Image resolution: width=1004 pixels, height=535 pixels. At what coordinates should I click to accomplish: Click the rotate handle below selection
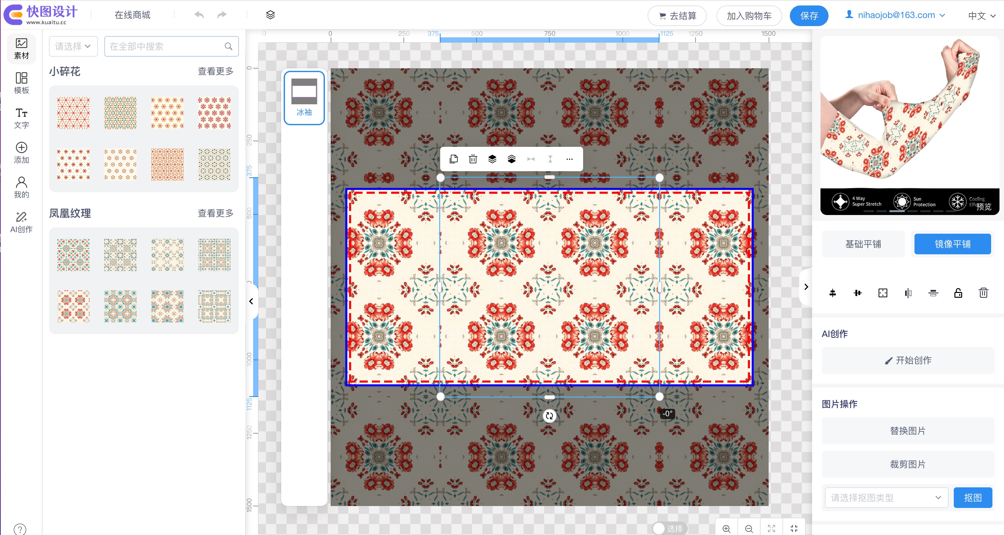click(549, 416)
